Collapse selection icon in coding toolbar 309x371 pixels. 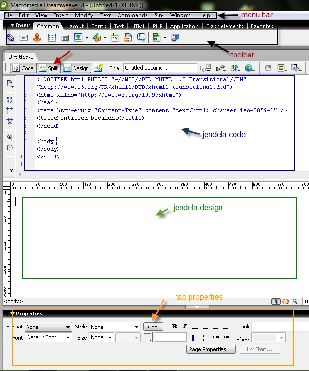(x=10, y=111)
